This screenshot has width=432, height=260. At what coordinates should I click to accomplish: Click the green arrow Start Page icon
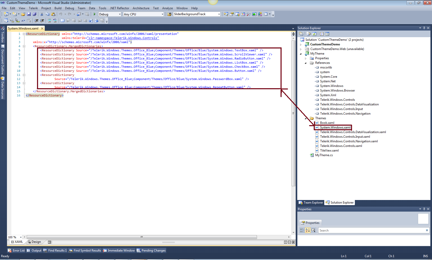254,14
